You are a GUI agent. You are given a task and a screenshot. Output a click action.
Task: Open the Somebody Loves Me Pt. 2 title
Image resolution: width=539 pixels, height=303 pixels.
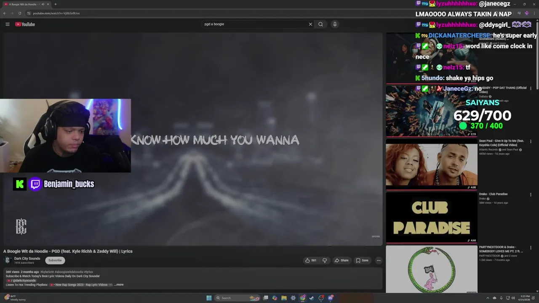tap(501, 249)
